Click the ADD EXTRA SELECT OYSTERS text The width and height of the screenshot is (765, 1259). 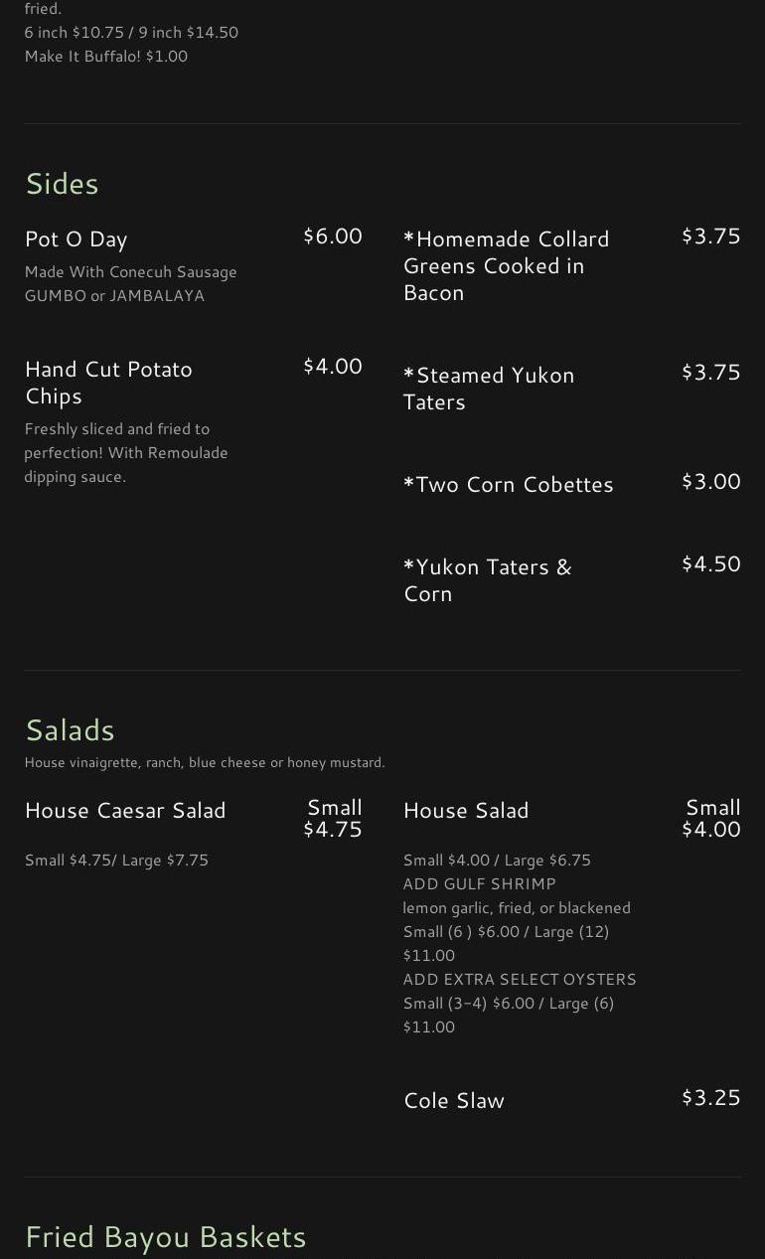[520, 980]
